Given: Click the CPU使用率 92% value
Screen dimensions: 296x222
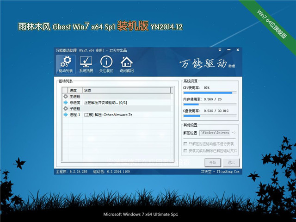Looking at the screenshot, I should 207,88.
